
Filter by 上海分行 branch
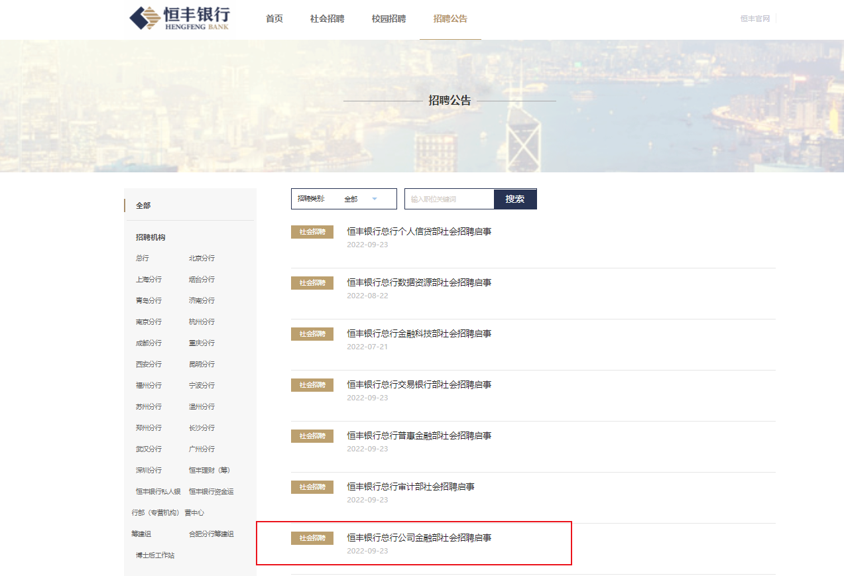pos(149,280)
